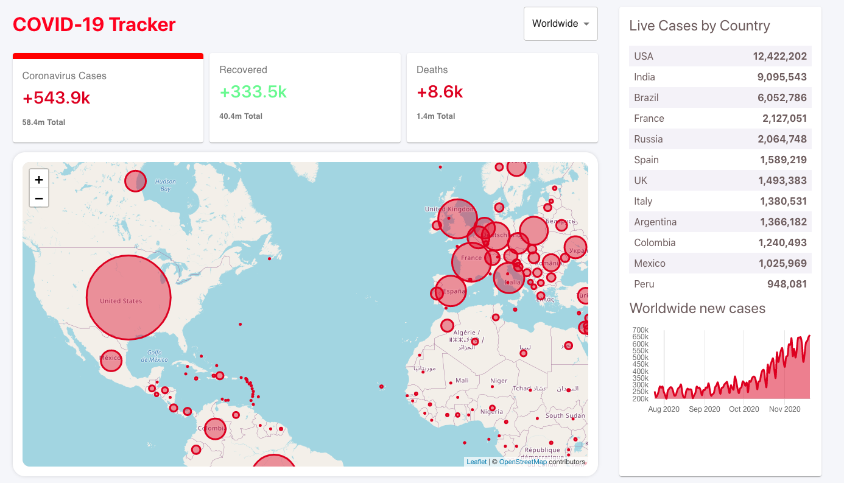
Task: Click the Nov 2020 peak on new cases chart
Action: pos(809,336)
